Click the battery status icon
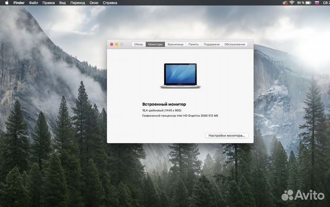 tap(308, 3)
